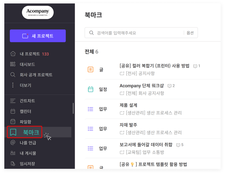
Task: Select the Bookmark (북마크) menu item
Action: click(x=31, y=132)
